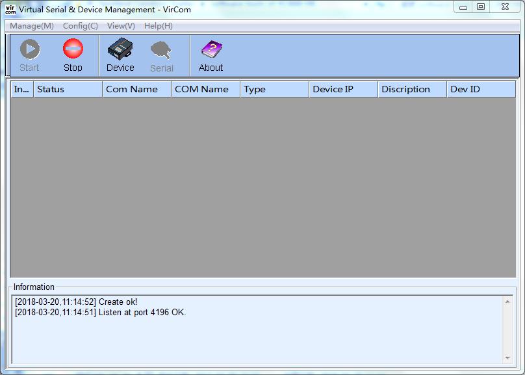Select the 'Create ok!' log entry
Viewport: 525px width, 375px height.
coord(76,302)
